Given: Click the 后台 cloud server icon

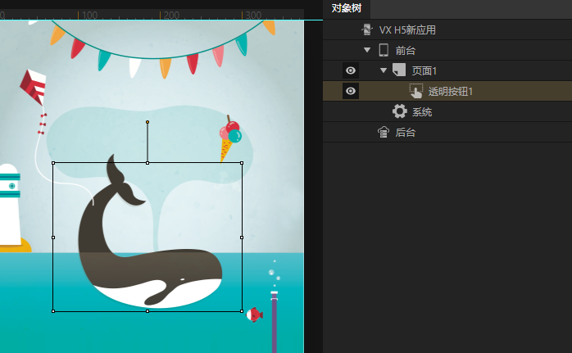Looking at the screenshot, I should (383, 132).
